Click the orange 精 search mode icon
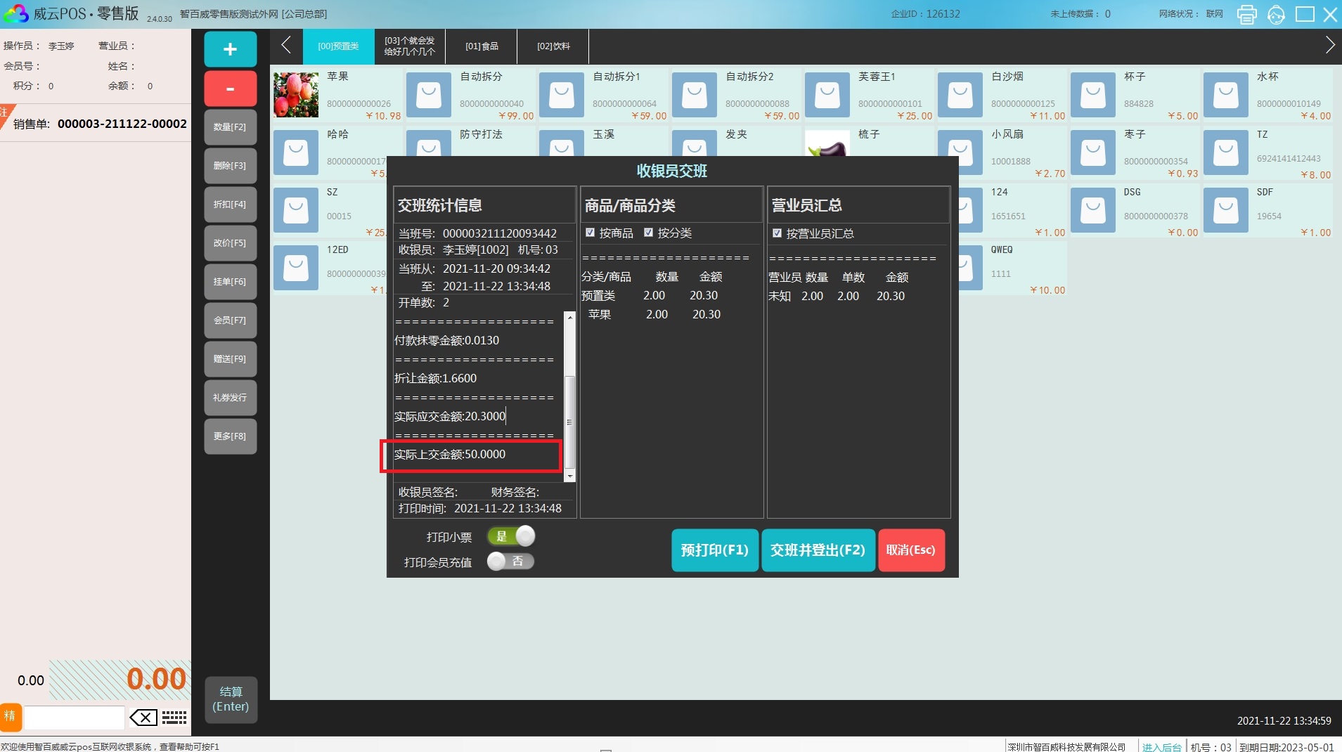Image resolution: width=1342 pixels, height=752 pixels. pos(11,716)
